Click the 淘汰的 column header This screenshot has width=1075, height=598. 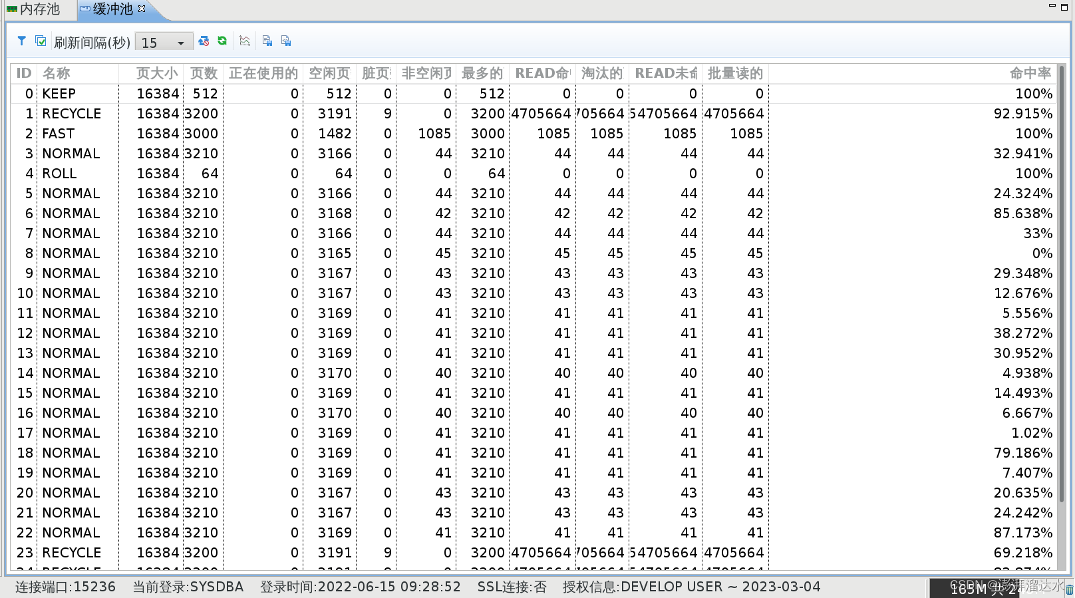point(602,73)
